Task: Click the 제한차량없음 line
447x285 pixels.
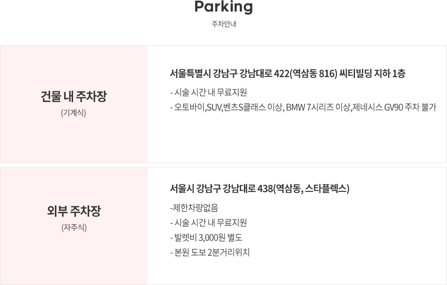Action: 194,208
